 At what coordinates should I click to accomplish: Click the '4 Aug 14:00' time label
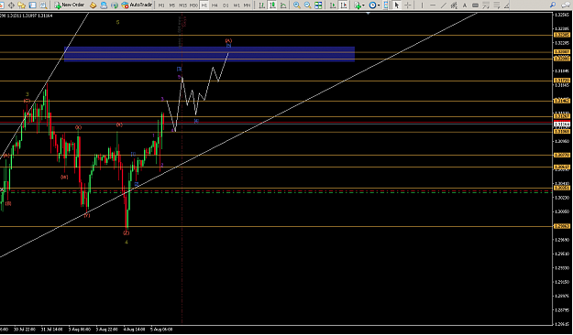pyautogui.click(x=134, y=329)
